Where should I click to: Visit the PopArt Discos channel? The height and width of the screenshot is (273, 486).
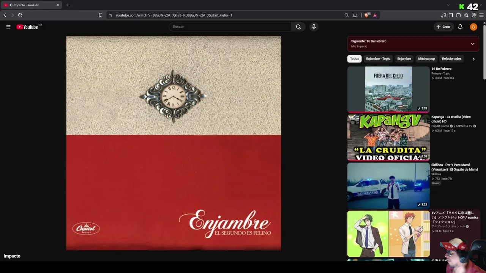[440, 126]
